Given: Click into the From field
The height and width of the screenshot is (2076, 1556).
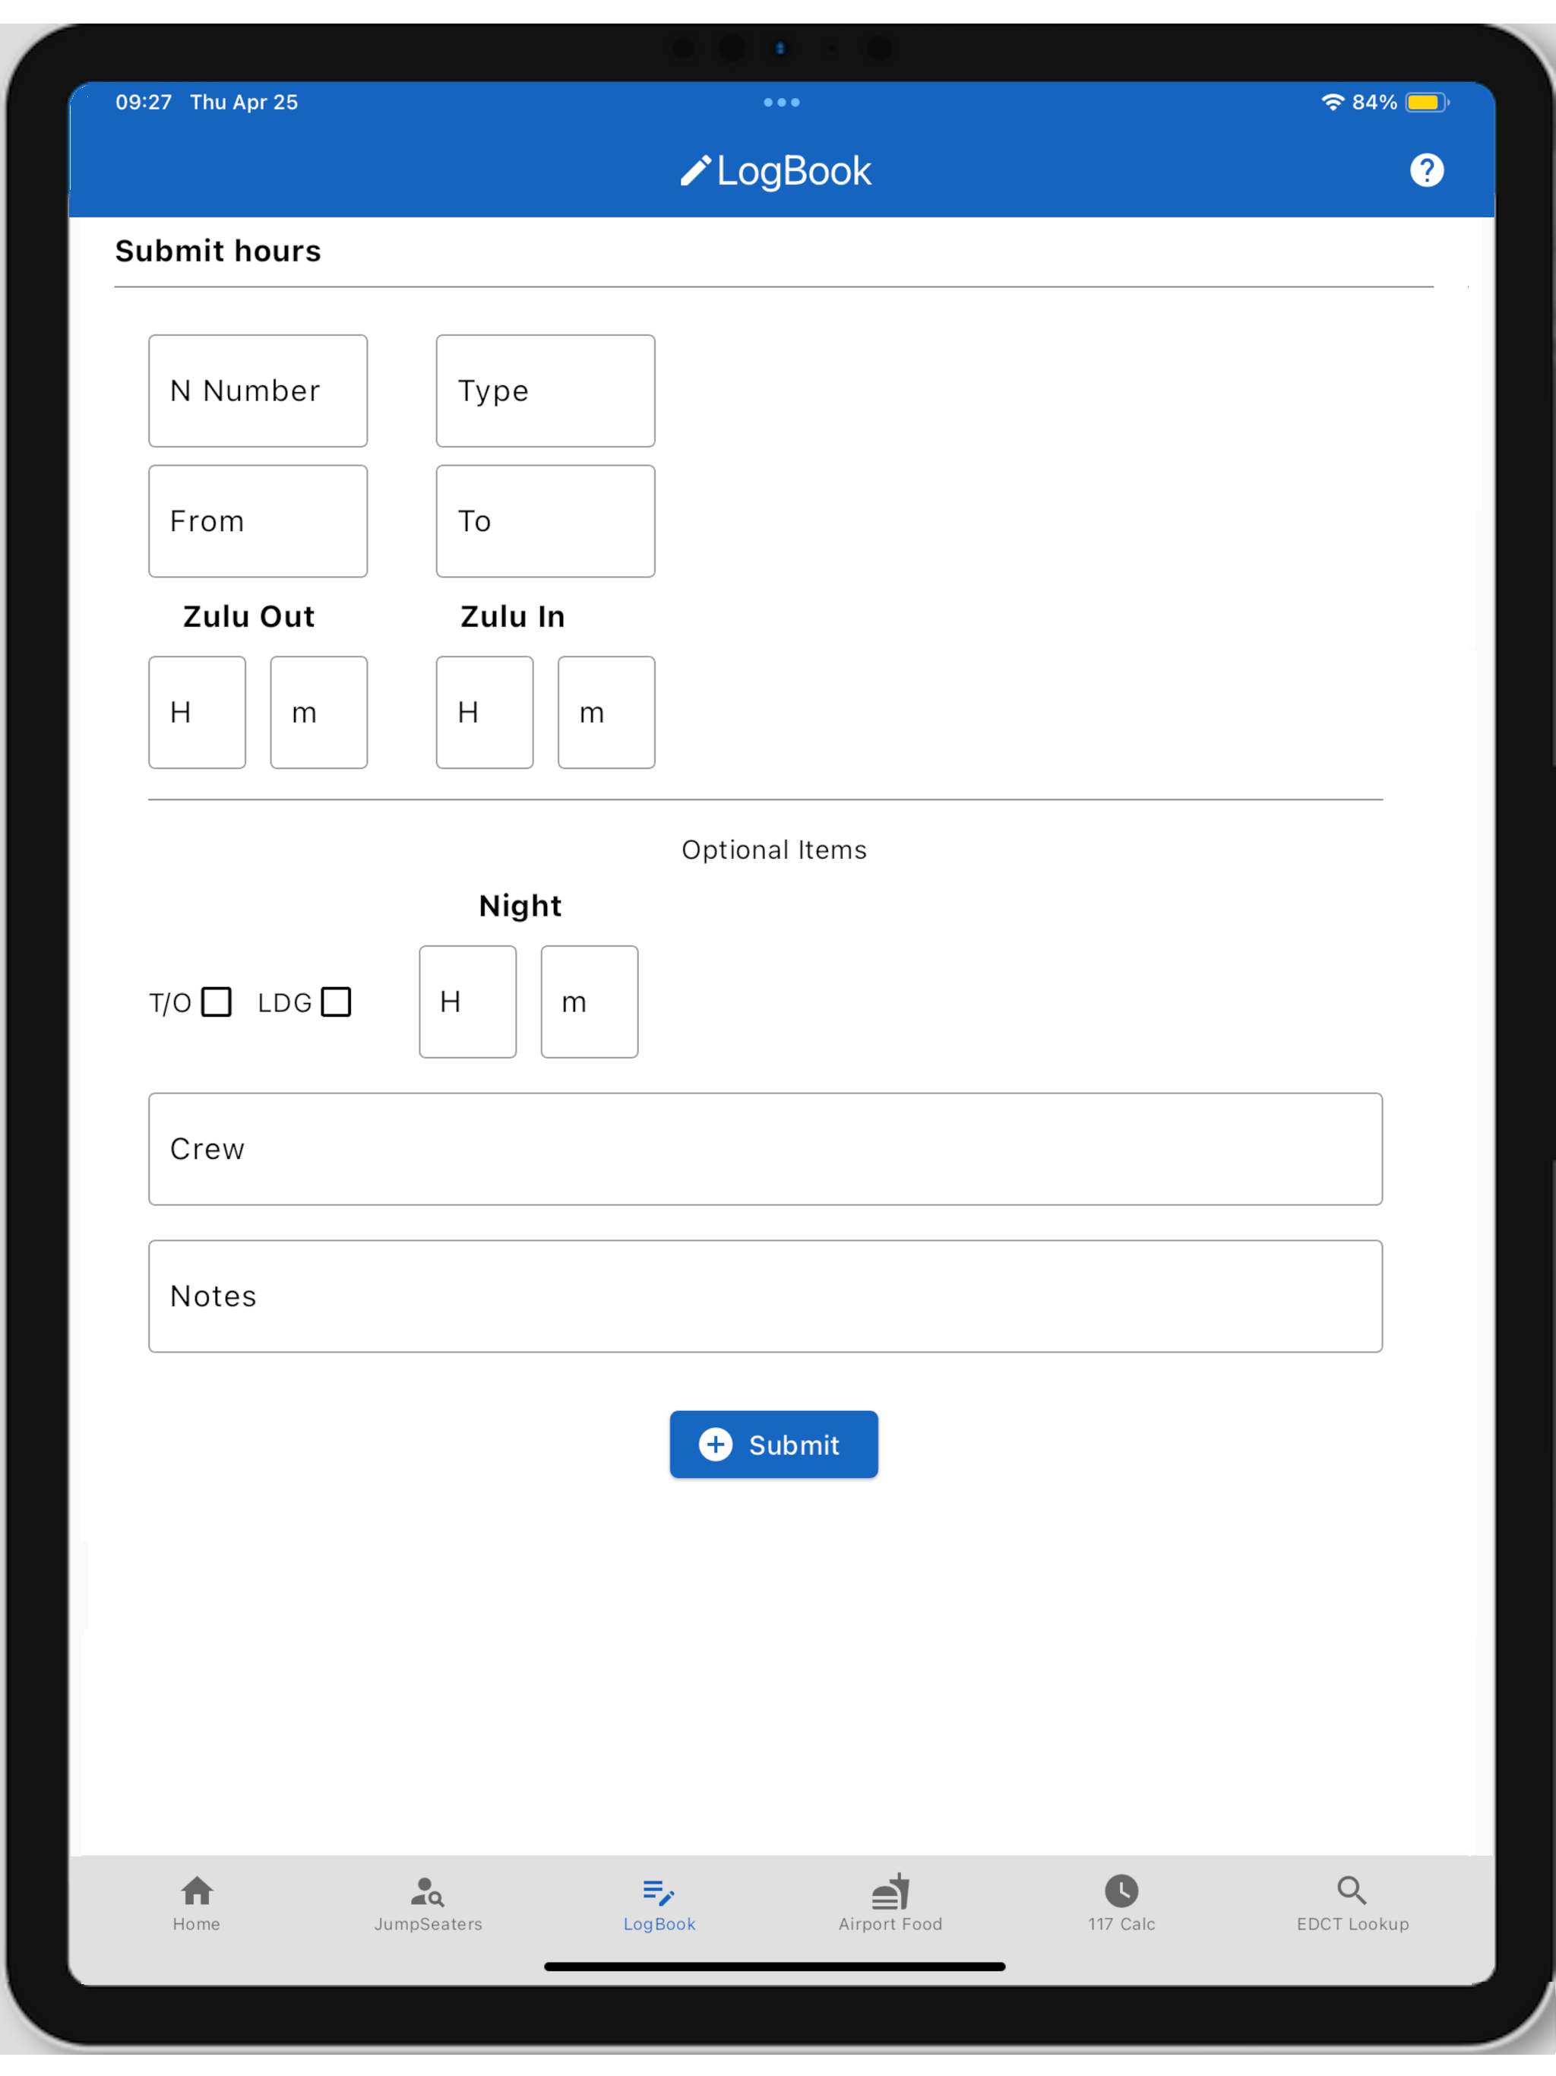Looking at the screenshot, I should pos(258,521).
